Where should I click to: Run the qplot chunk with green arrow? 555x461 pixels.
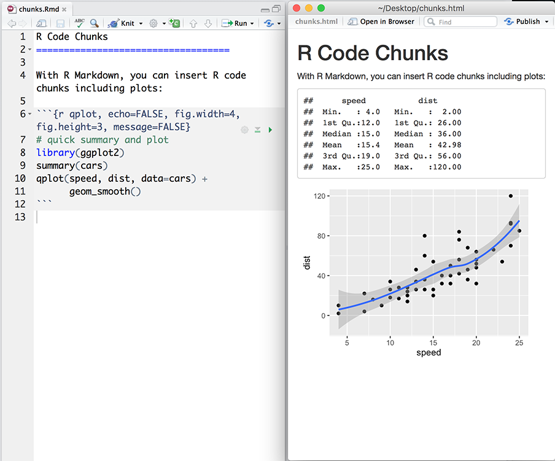pos(270,130)
